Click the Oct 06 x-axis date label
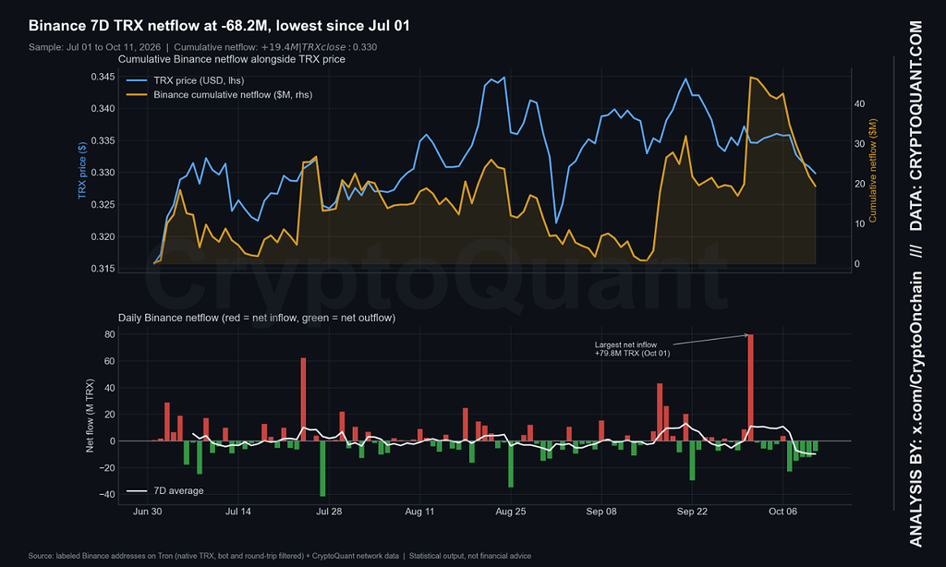Screen dimensions: 946x567 point(782,512)
